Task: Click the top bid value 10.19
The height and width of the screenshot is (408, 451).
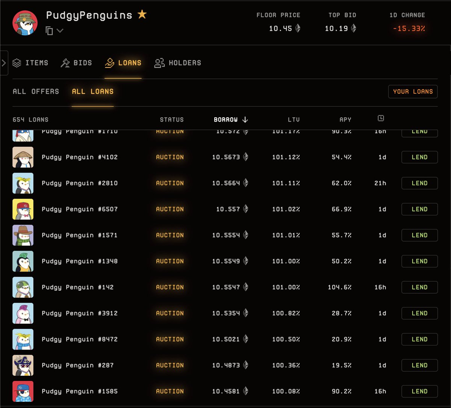Action: click(336, 28)
